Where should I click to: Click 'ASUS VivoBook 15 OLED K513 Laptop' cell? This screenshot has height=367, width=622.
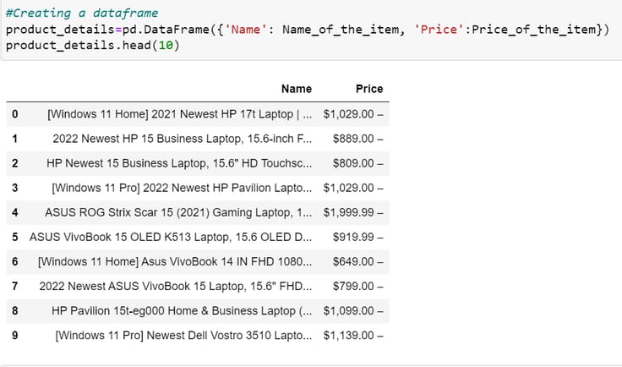click(171, 238)
